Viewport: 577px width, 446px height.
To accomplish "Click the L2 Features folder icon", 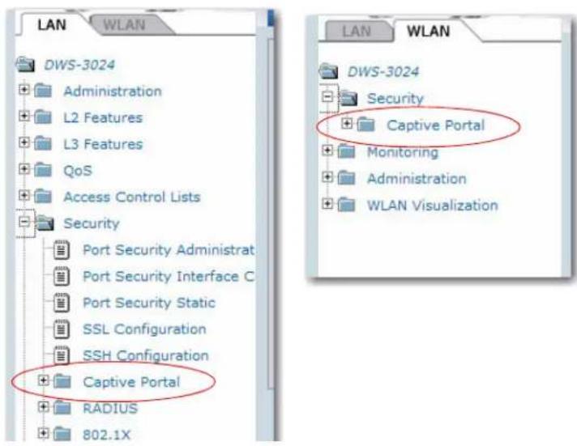I will pos(43,117).
